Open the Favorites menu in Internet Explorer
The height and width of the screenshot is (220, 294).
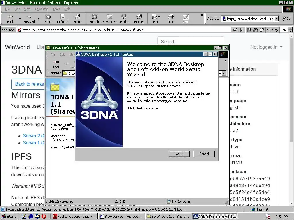[41, 9]
